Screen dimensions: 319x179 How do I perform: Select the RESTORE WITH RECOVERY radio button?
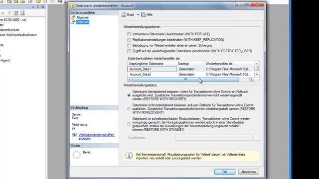point(129,95)
